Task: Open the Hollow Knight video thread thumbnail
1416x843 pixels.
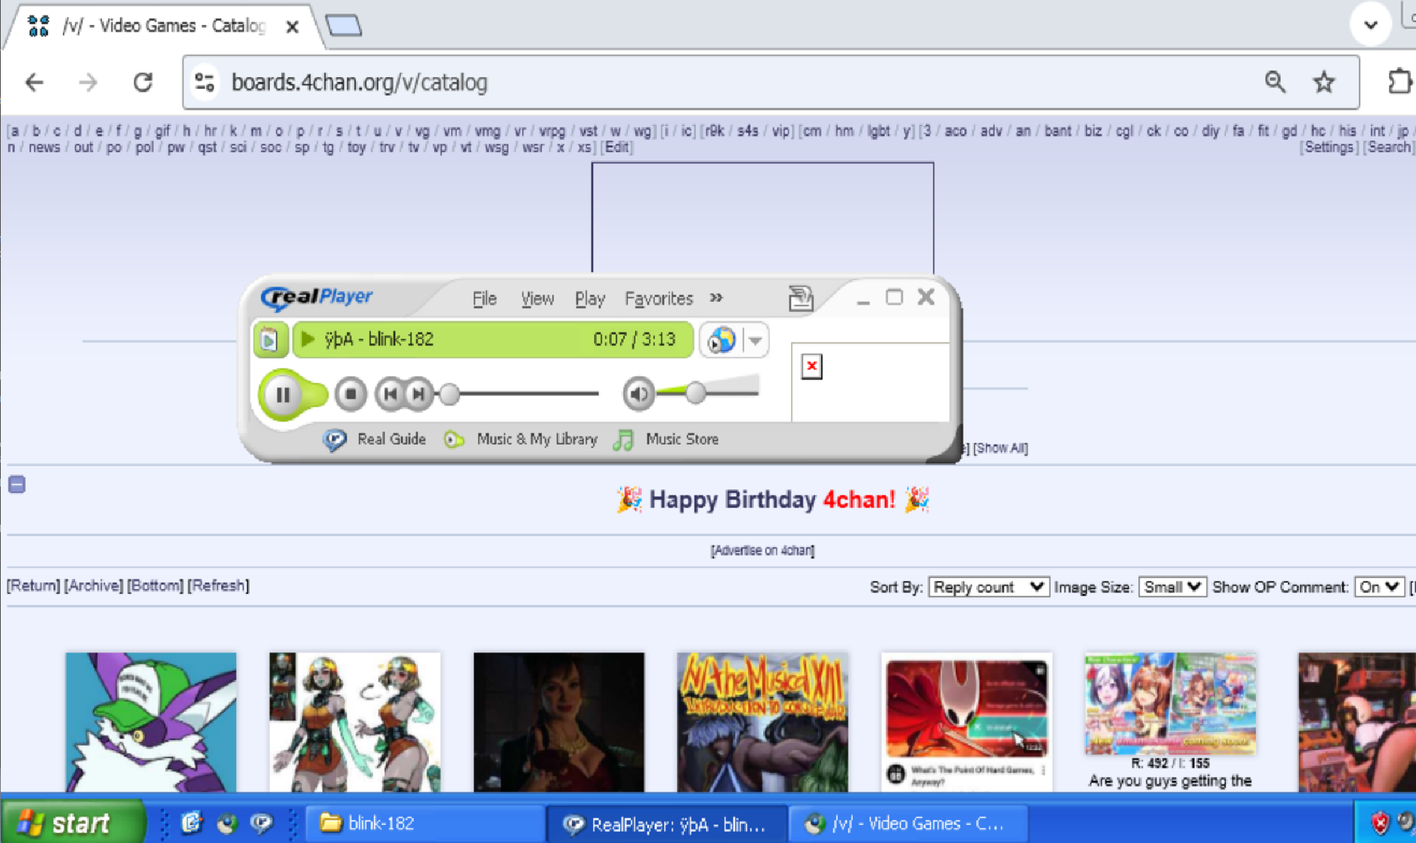Action: (x=966, y=722)
